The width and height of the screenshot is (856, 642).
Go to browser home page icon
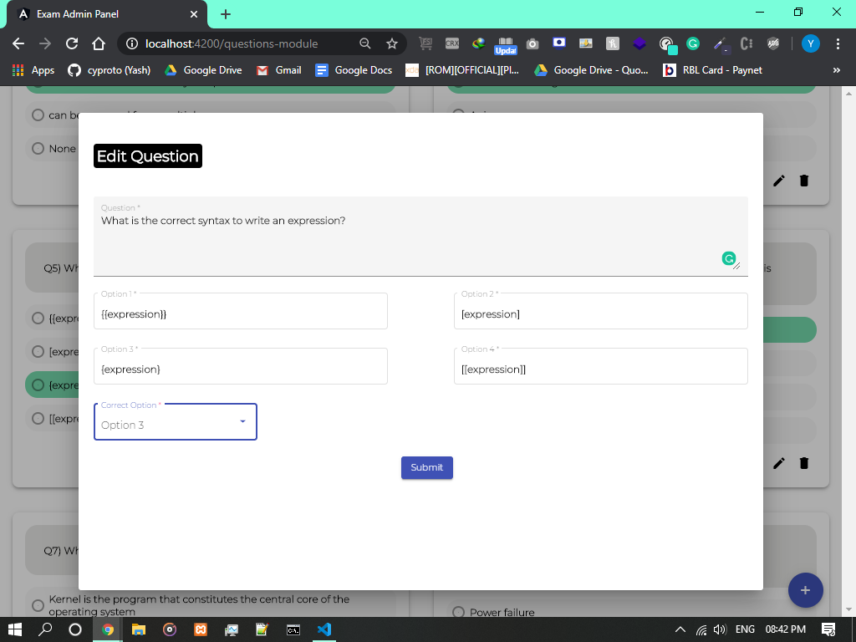coord(99,43)
